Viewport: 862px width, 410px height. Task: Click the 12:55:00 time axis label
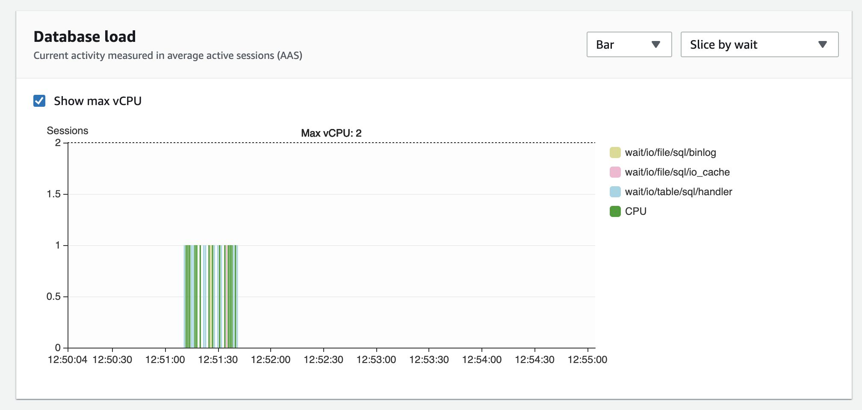click(x=587, y=360)
